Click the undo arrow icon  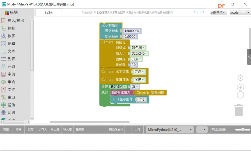coord(195,13)
